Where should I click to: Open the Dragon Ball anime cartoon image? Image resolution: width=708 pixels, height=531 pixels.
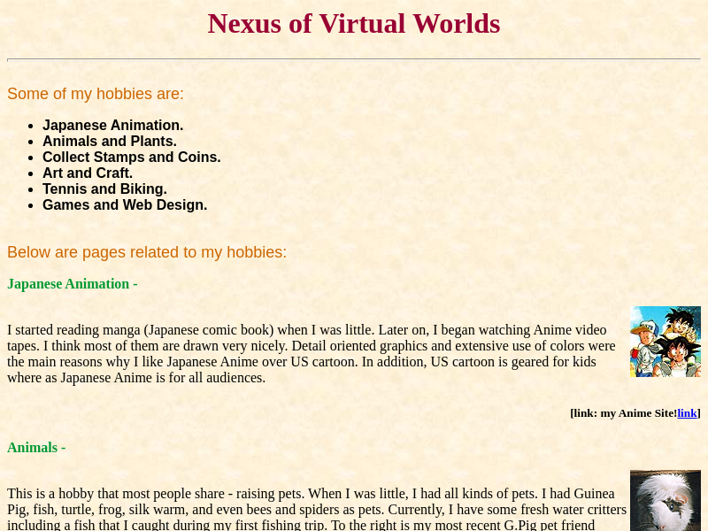(x=665, y=342)
